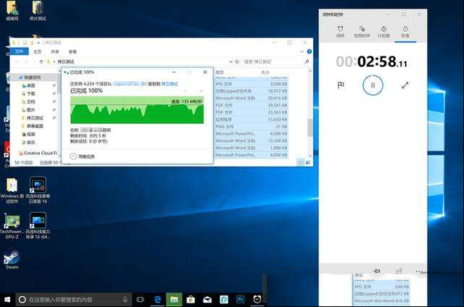Image resolution: width=464 pixels, height=307 pixels.
Task: Record a lap with the flag icon
Action: [x=341, y=85]
